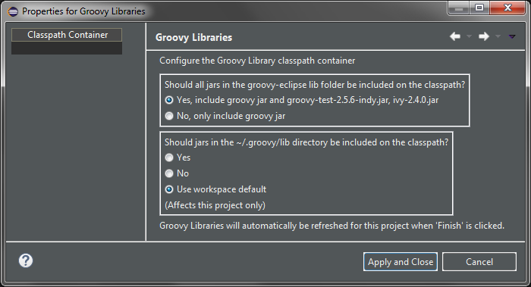Click the forward navigation arrow

(x=484, y=36)
